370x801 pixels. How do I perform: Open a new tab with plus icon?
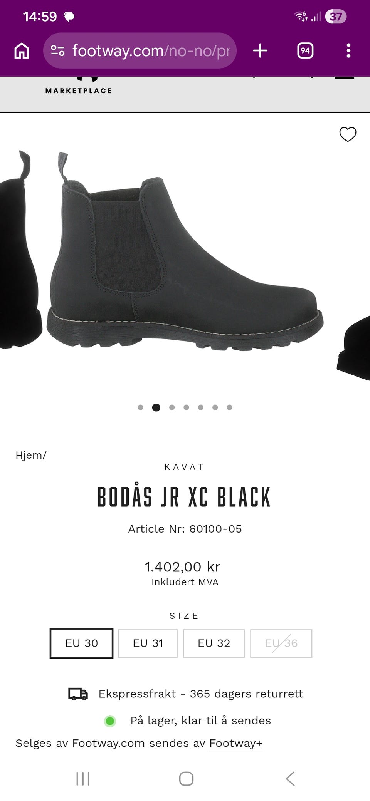tap(260, 50)
